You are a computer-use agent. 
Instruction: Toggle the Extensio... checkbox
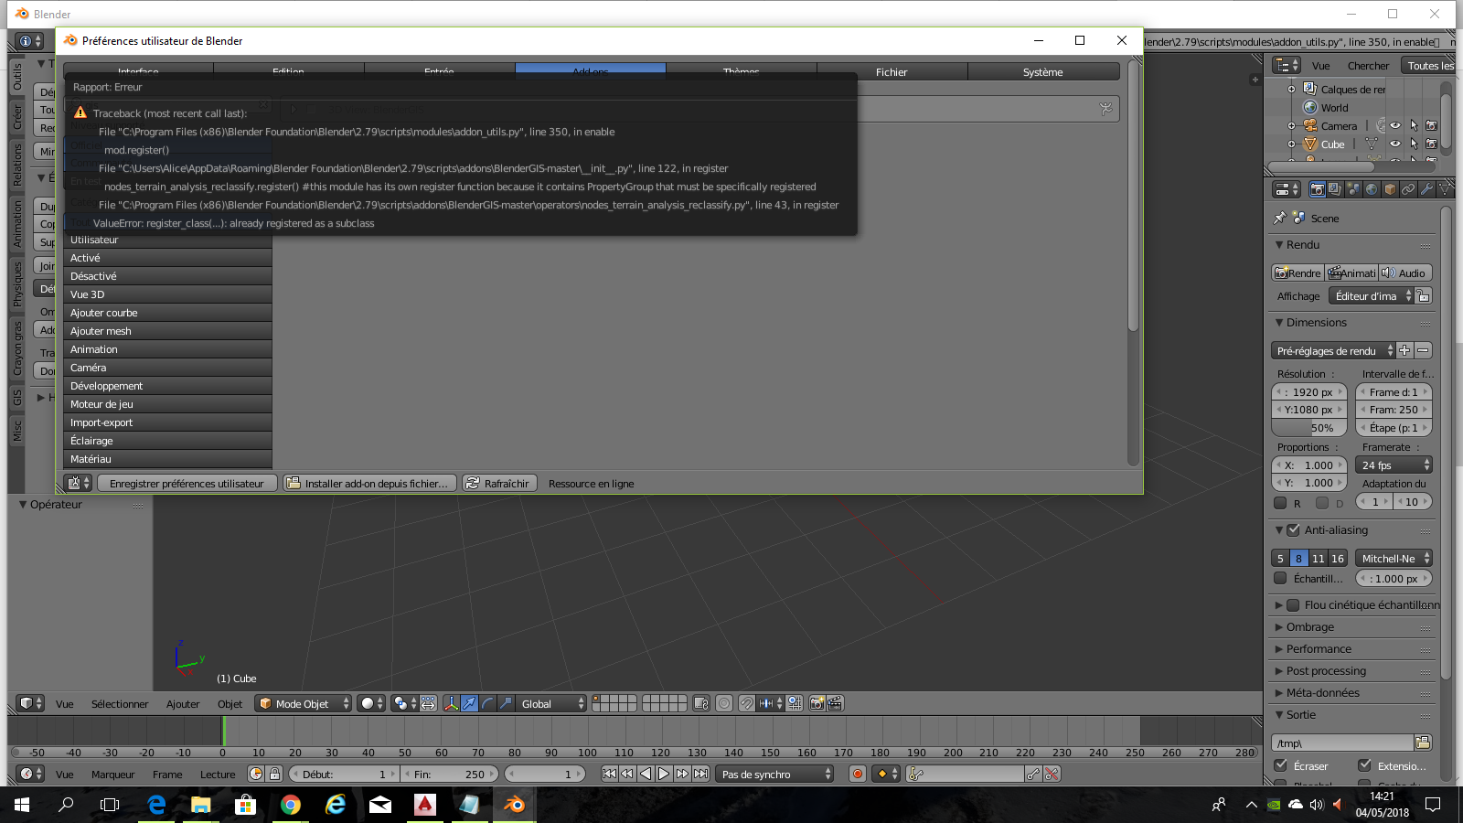click(1364, 765)
